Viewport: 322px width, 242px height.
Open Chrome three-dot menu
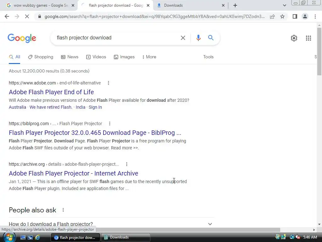[x=315, y=16]
